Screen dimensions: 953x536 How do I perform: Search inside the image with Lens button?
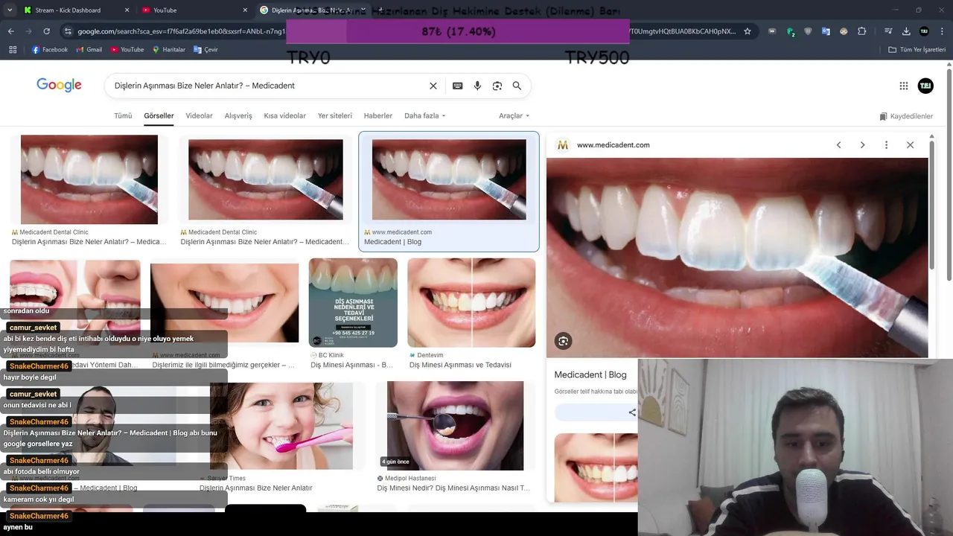pyautogui.click(x=563, y=341)
